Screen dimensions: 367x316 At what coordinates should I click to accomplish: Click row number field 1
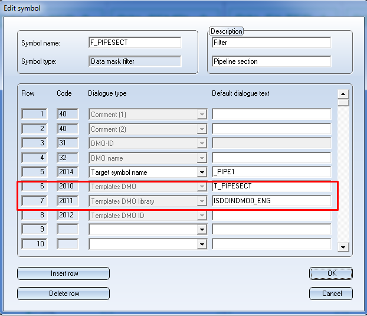[x=34, y=114]
